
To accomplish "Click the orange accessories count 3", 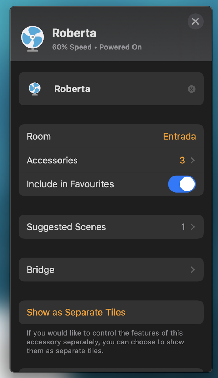I will (182, 160).
